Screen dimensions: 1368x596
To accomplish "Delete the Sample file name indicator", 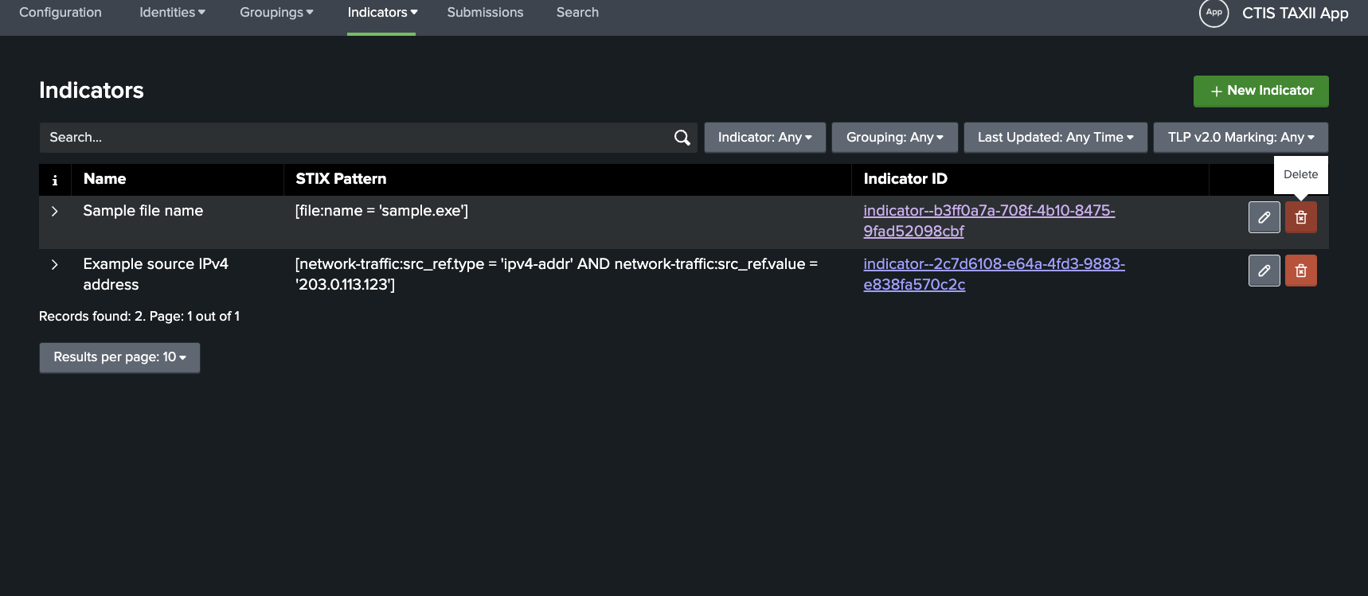I will pyautogui.click(x=1300, y=217).
